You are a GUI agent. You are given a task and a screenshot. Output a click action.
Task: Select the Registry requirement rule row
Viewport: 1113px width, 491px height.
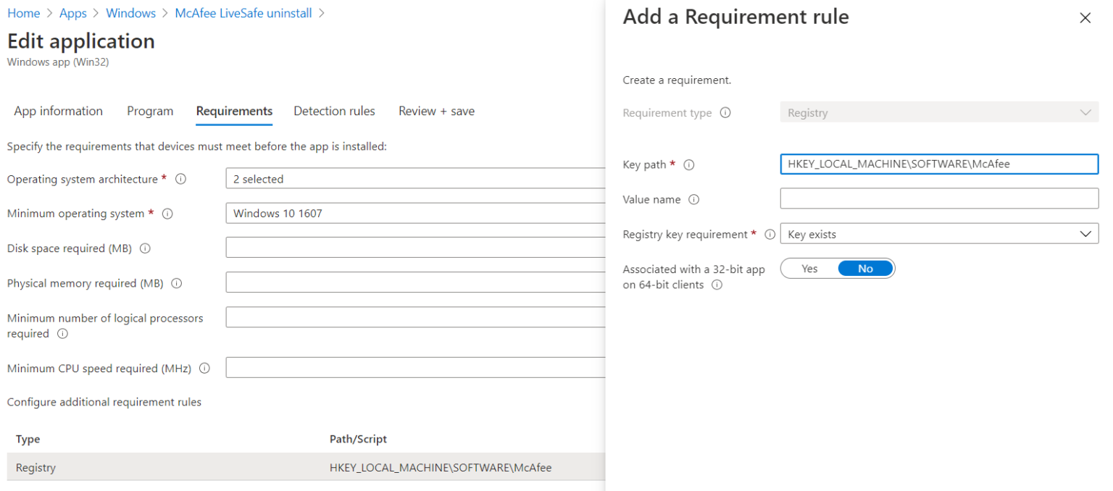tap(304, 468)
